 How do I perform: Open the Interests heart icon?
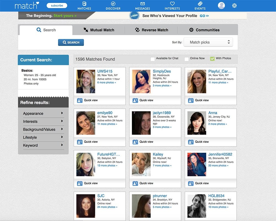click(x=172, y=4)
